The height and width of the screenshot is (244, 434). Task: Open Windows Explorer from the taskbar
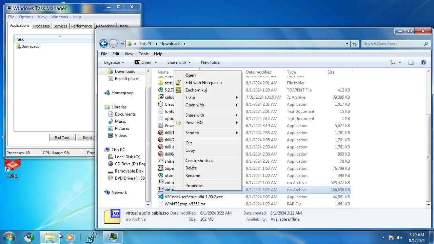tap(50, 238)
